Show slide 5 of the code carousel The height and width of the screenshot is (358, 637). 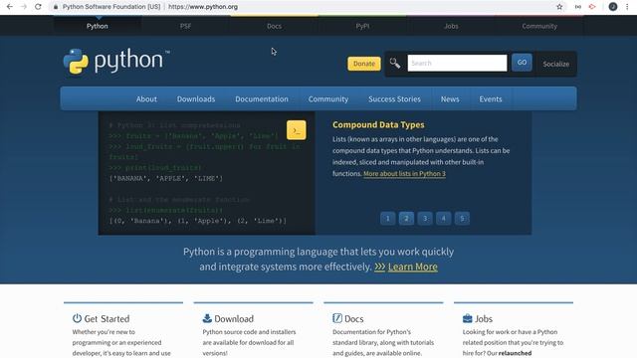462,219
